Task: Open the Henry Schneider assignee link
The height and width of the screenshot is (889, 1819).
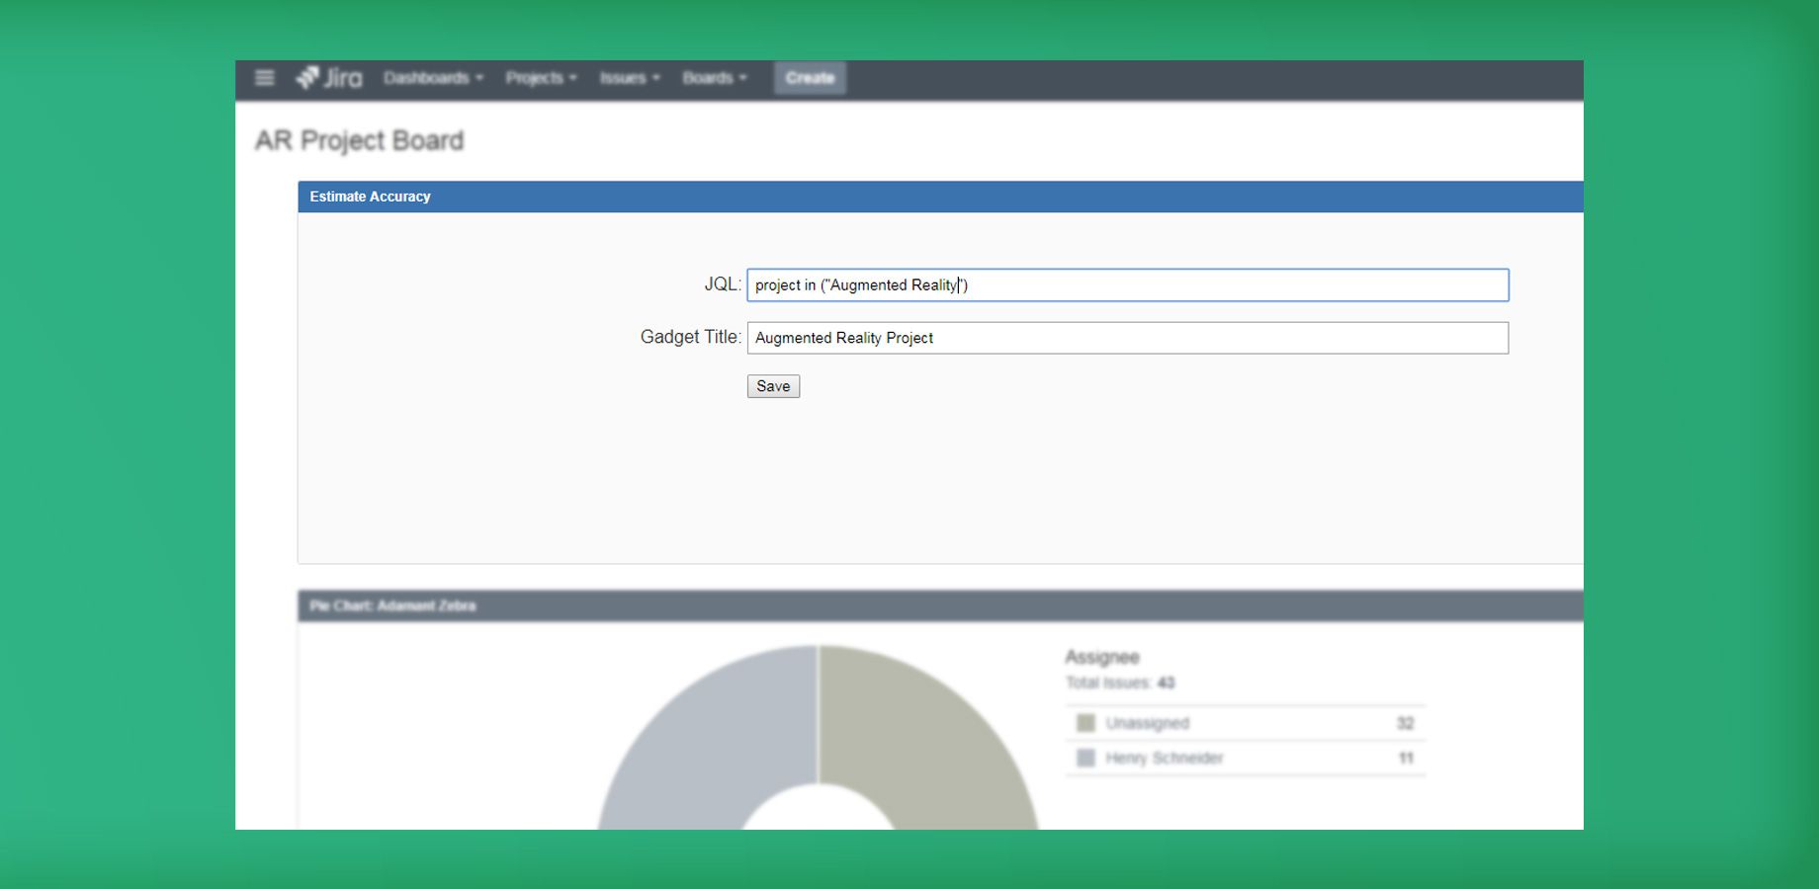Action: click(x=1165, y=758)
